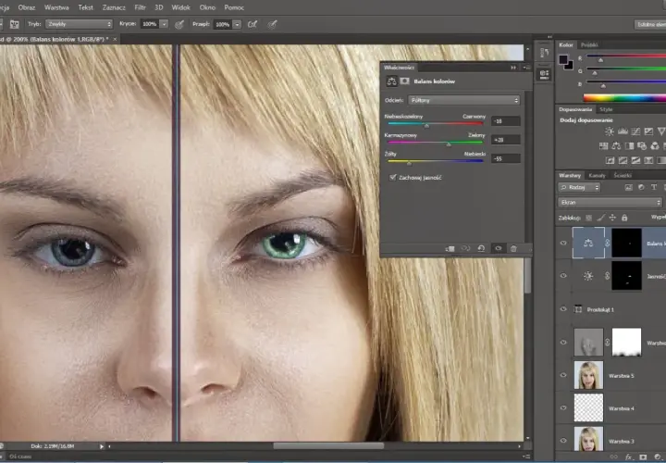
Task: Clip adjustment to layer icon in Properties
Action: click(x=450, y=249)
